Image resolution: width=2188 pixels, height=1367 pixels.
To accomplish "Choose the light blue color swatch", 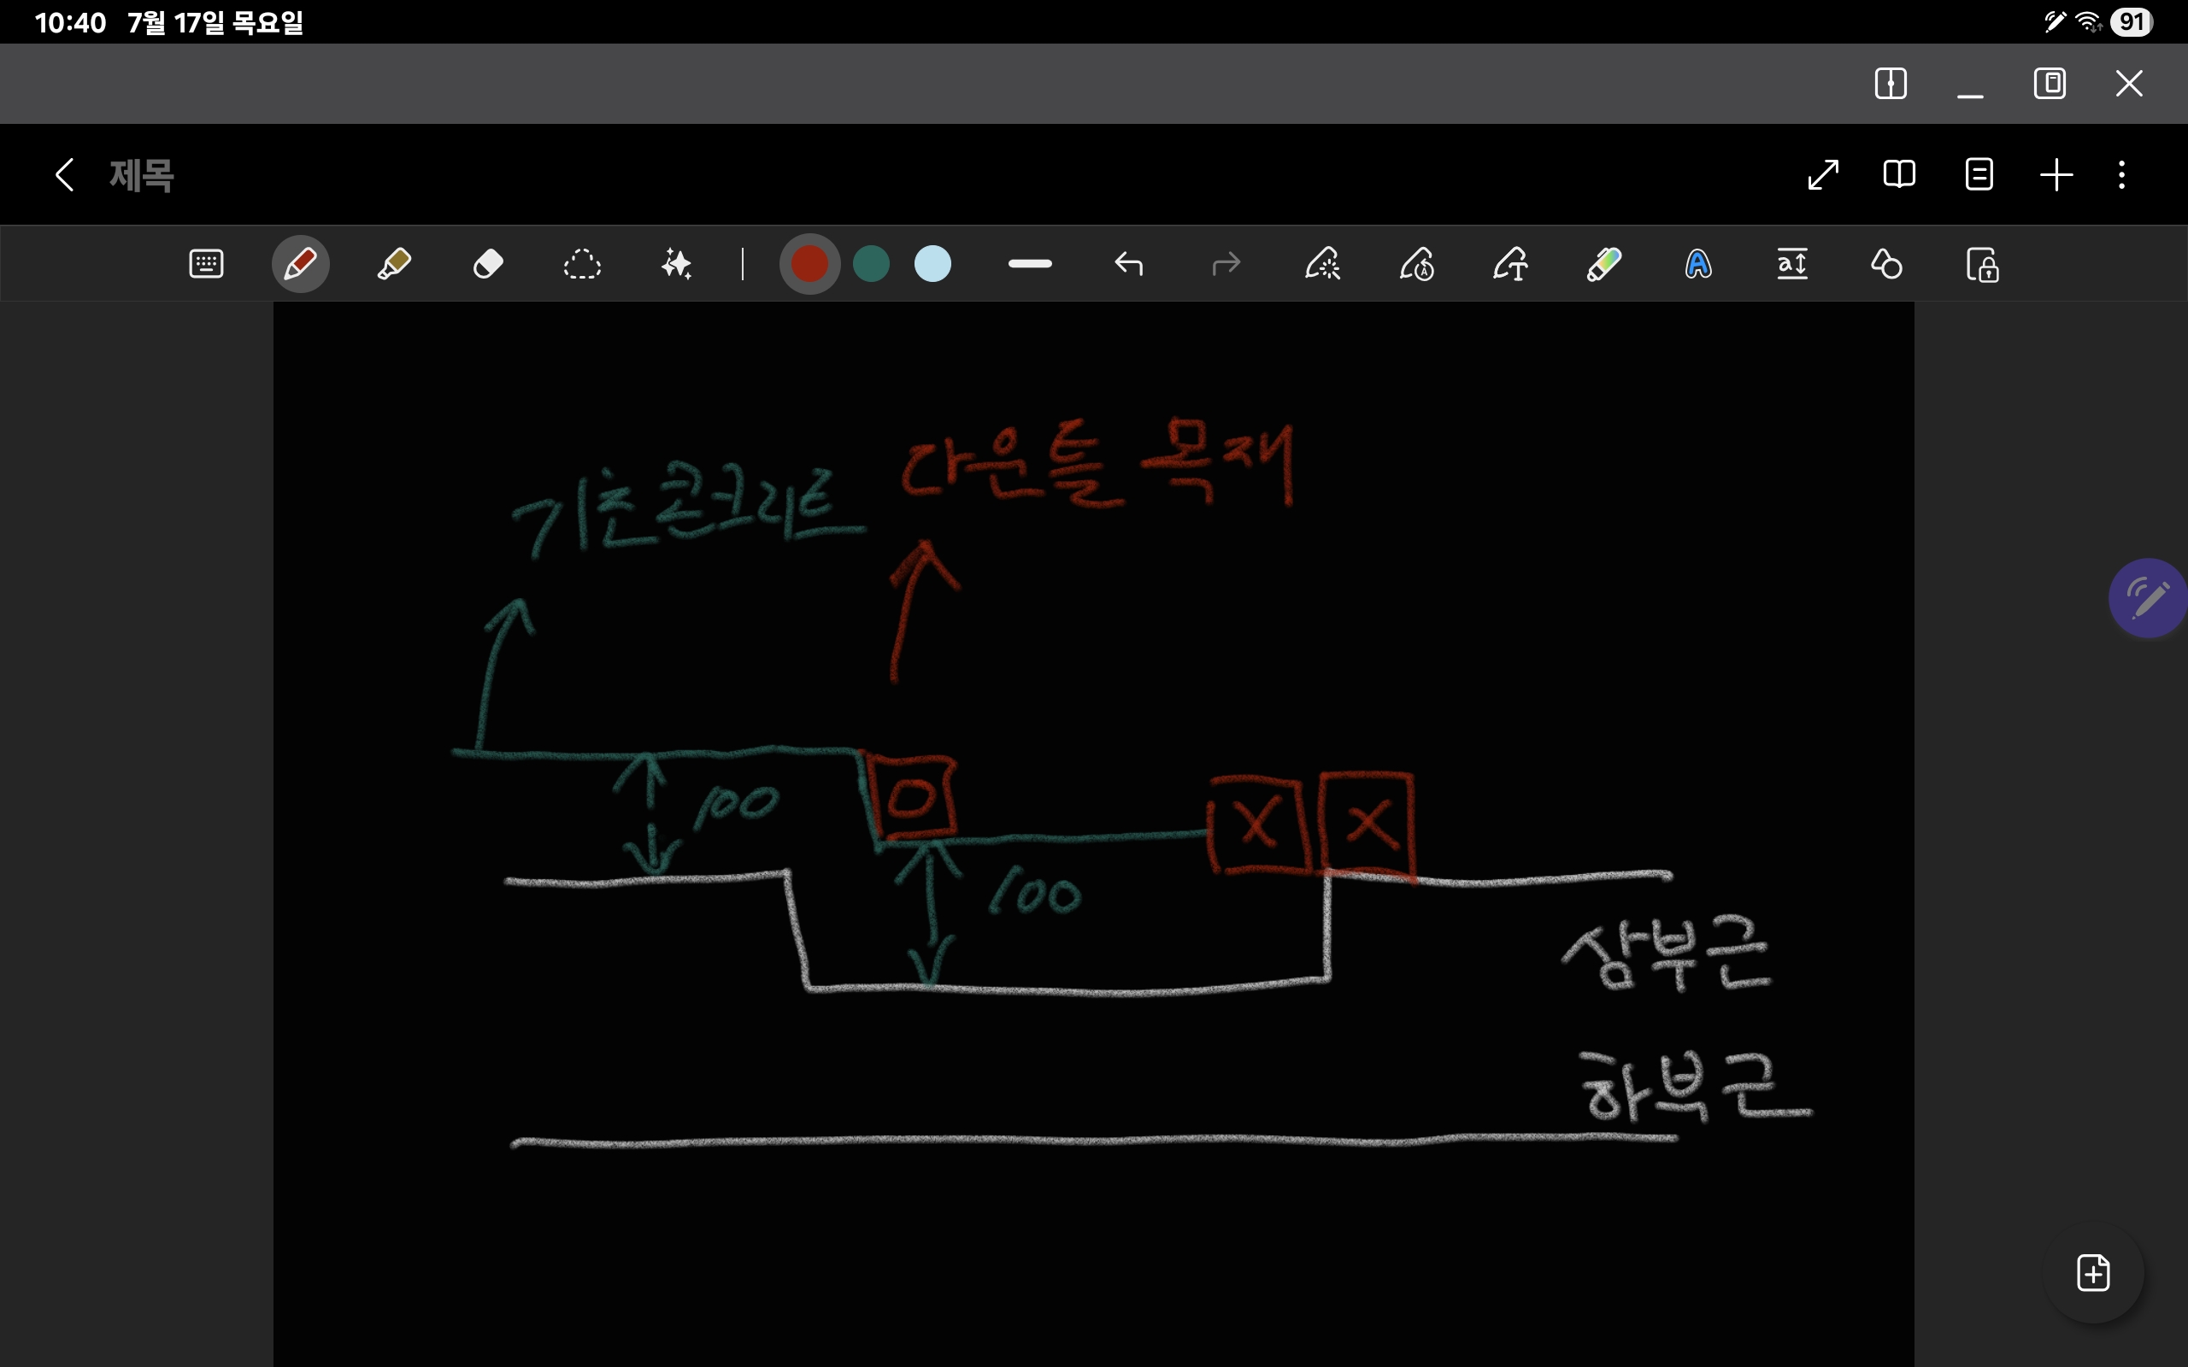I will click(932, 264).
